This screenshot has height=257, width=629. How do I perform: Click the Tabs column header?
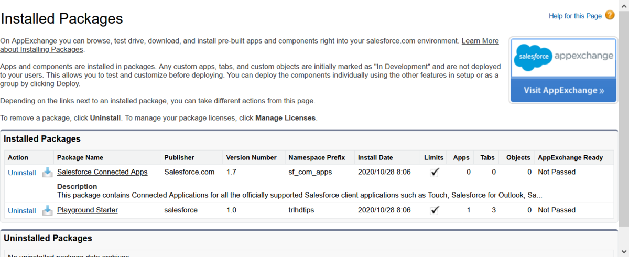487,157
